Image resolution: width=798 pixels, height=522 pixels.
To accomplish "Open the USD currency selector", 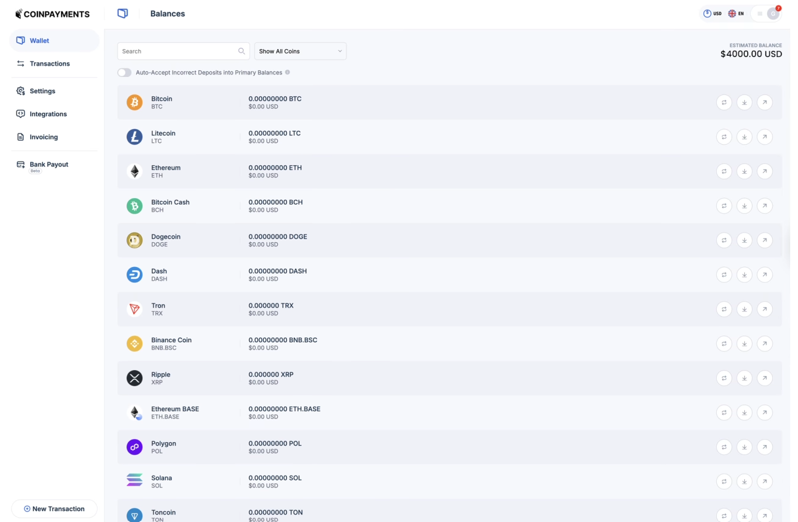I will click(x=713, y=13).
